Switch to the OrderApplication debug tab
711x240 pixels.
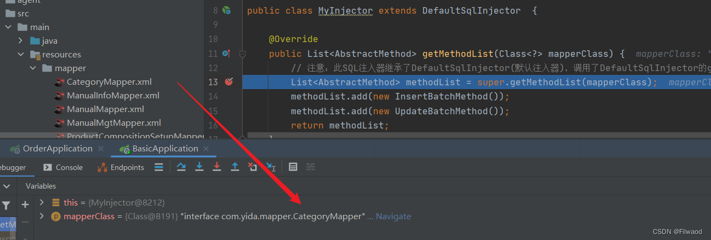tap(57, 149)
